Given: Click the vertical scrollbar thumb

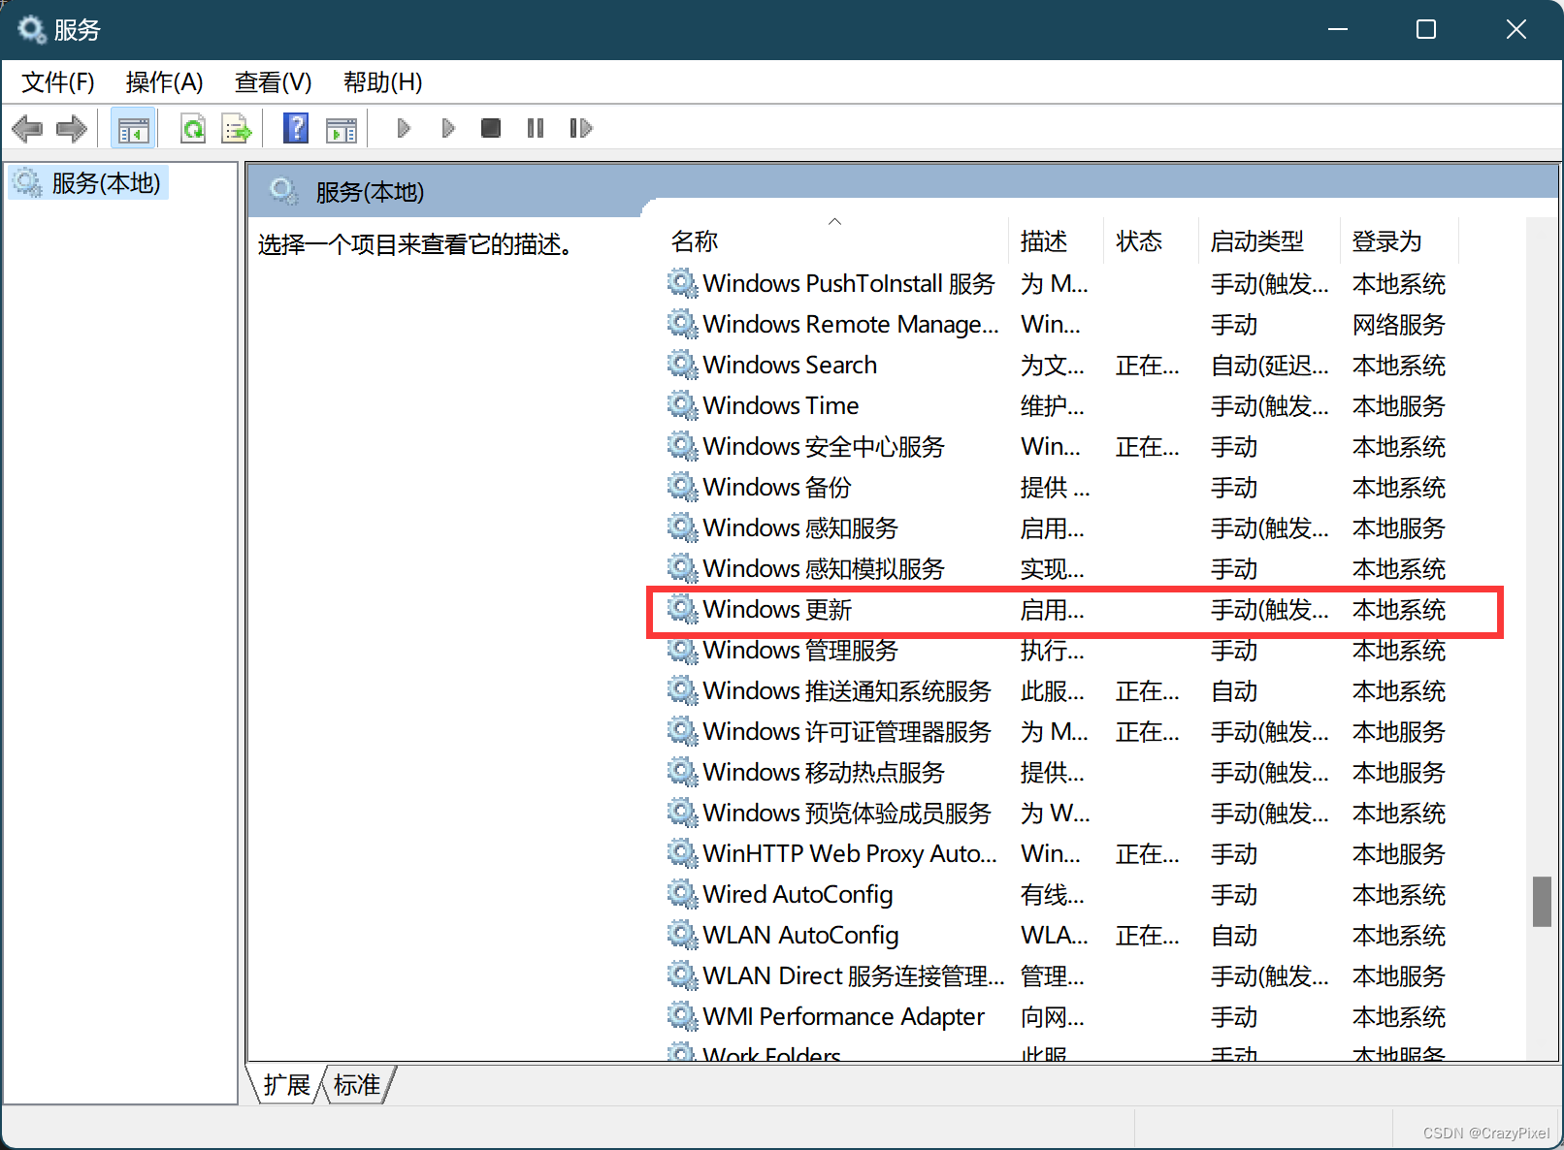Looking at the screenshot, I should tap(1542, 902).
